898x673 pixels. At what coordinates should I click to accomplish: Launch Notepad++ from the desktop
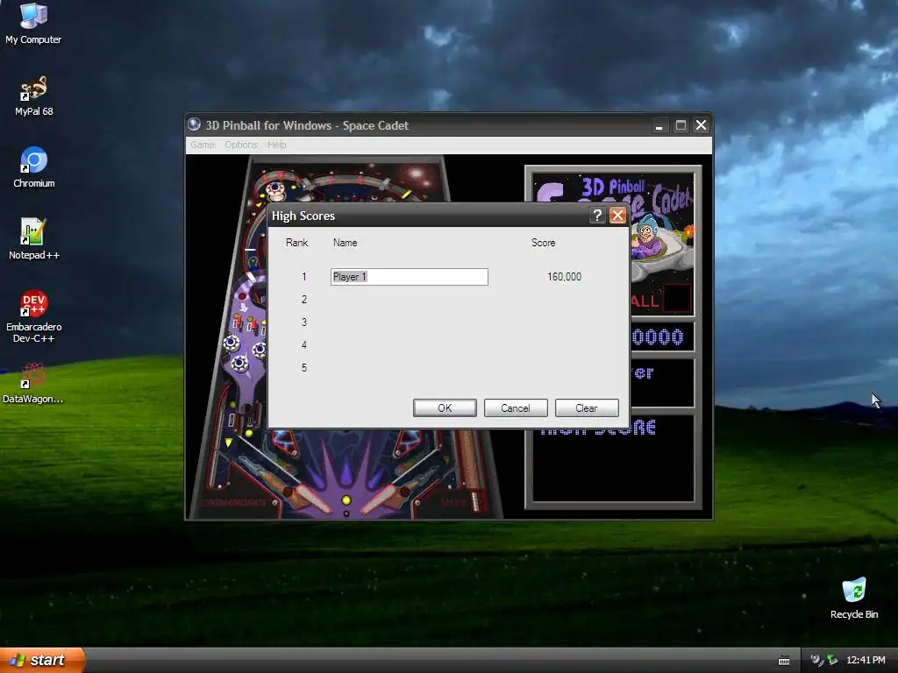[33, 239]
